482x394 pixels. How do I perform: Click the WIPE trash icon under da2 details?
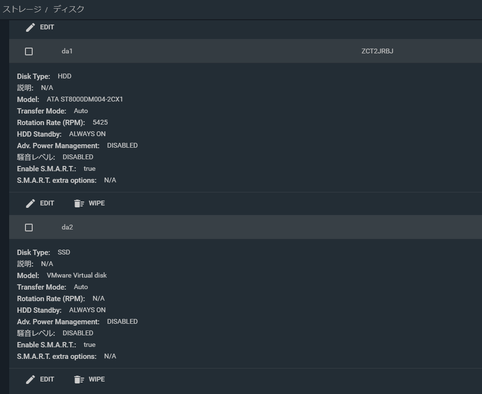coord(79,380)
